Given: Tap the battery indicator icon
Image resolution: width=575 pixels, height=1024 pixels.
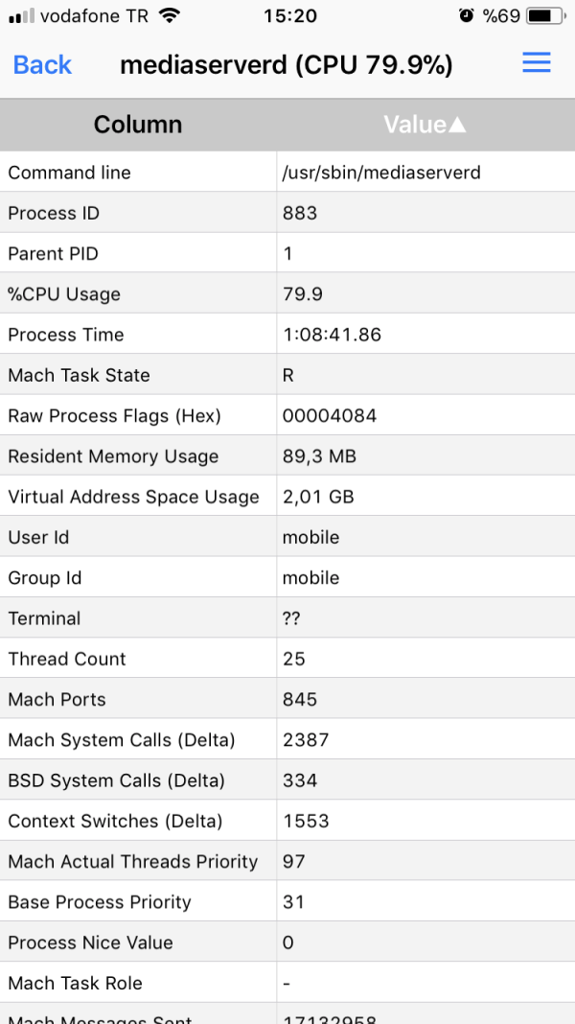Looking at the screenshot, I should tap(541, 15).
